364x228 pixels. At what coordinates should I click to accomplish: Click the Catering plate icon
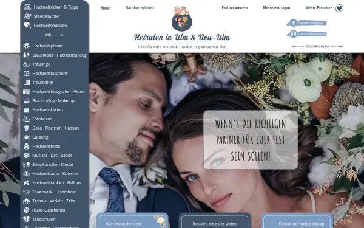[27, 137]
